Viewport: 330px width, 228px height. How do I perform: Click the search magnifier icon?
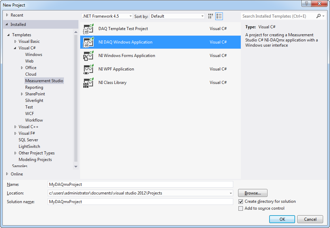click(319, 16)
